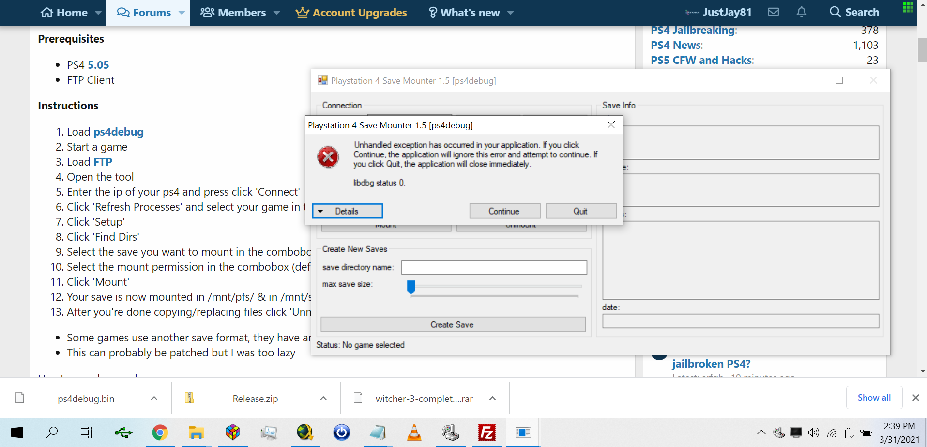This screenshot has width=927, height=447.
Task: Click Continue in the exception dialog
Action: pyautogui.click(x=504, y=211)
